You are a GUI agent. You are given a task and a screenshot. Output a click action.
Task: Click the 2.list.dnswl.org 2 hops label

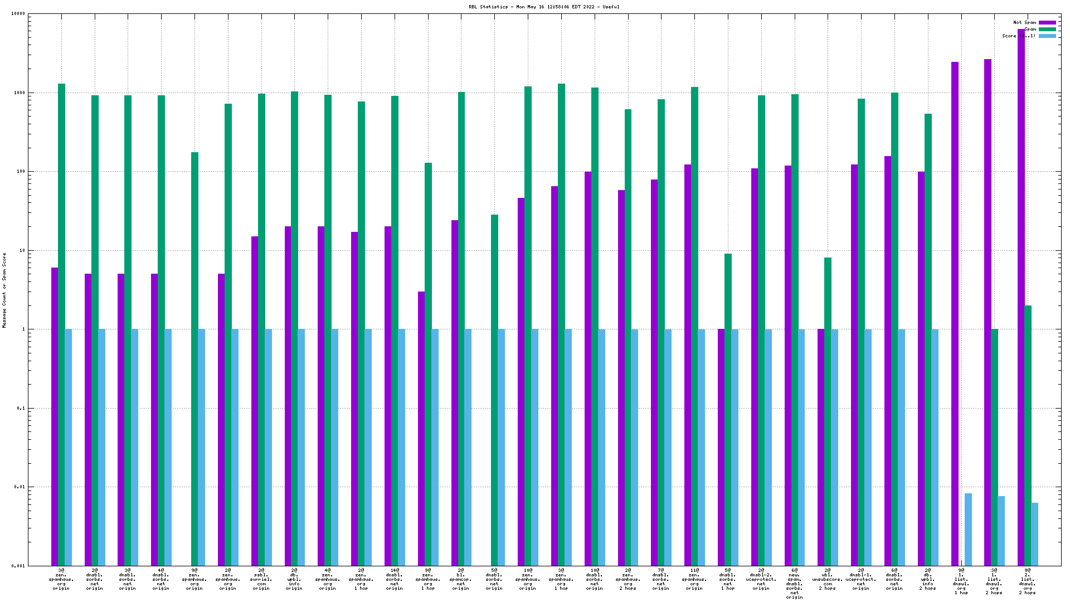point(1027,581)
